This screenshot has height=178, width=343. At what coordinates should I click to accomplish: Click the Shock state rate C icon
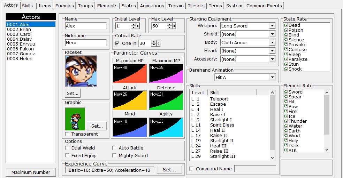click(x=285, y=69)
